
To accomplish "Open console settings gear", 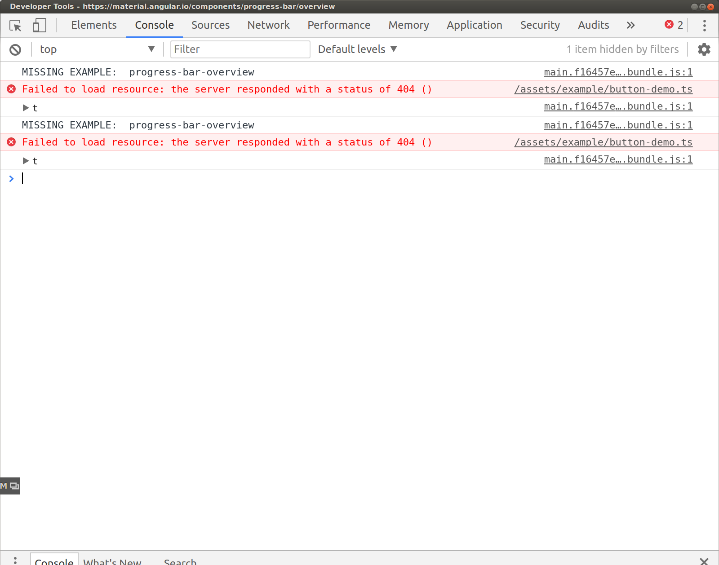I will 704,49.
